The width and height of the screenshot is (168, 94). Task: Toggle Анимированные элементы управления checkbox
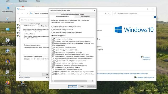(52, 43)
